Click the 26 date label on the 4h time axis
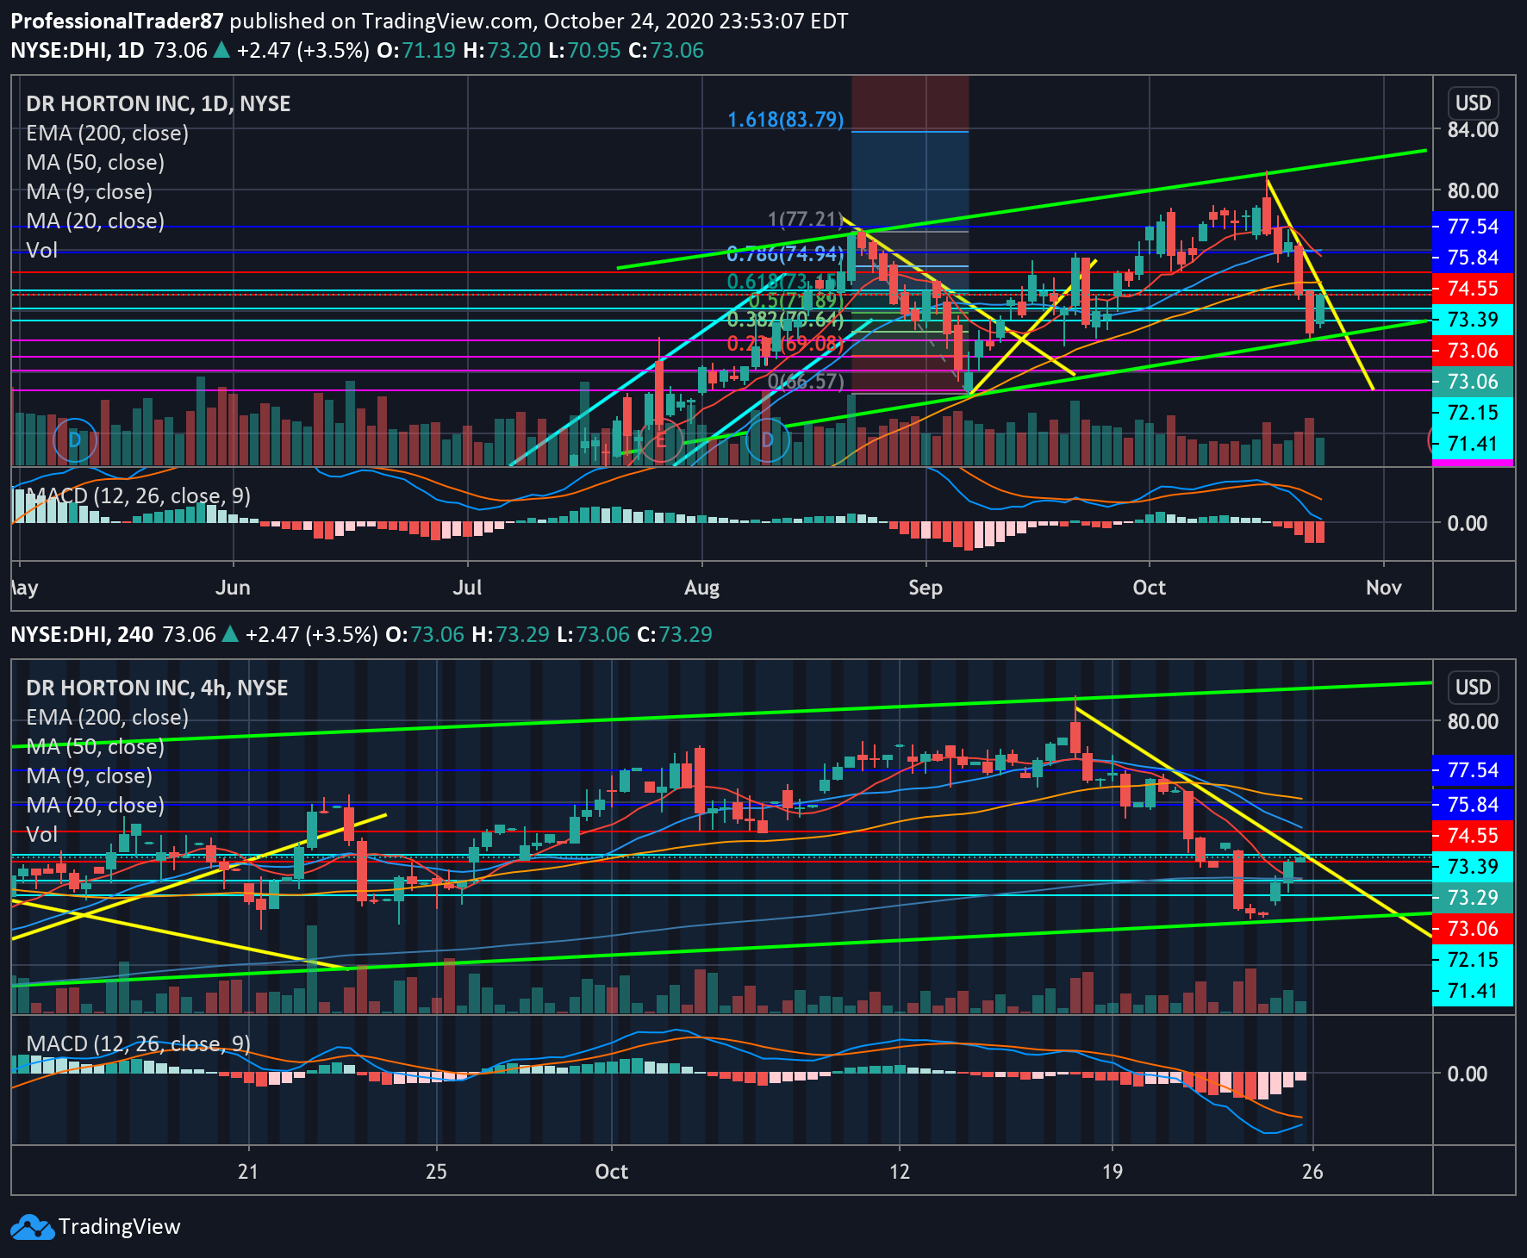The image size is (1527, 1258). 1312,1172
